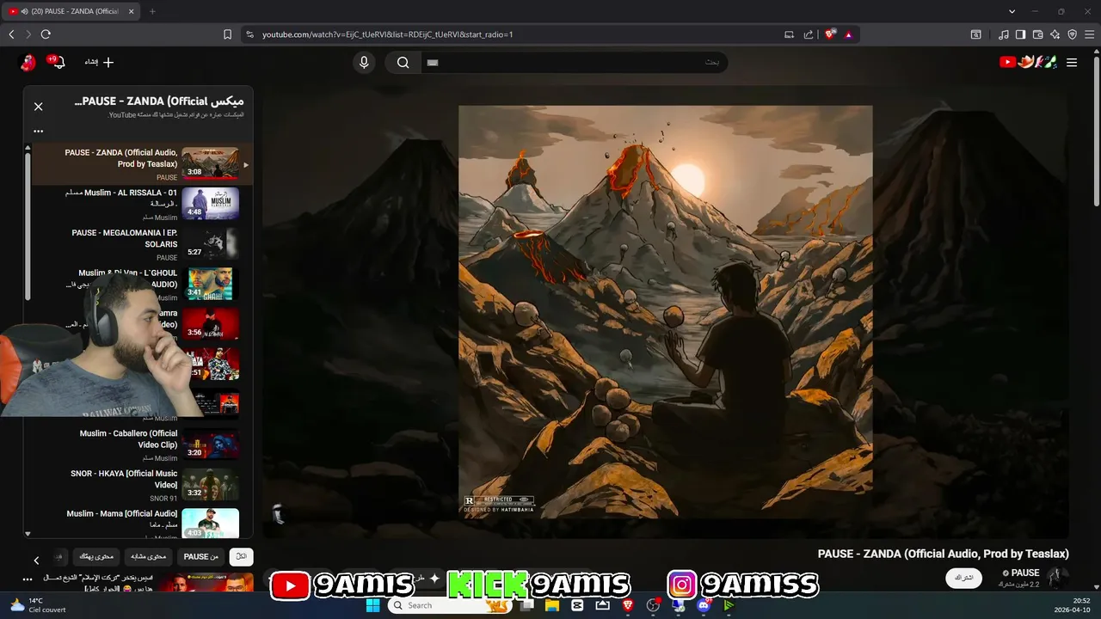Open the AL RISSALA video thumbnail
Screen dimensions: 1101x619
210,204
